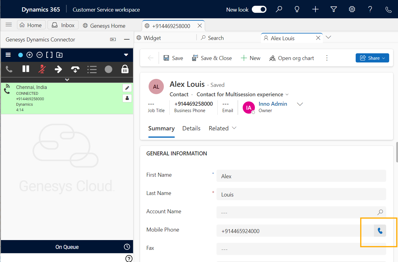Click the vertical scrollbar on the right
Viewport: 398px width, 262px height.
click(396, 152)
